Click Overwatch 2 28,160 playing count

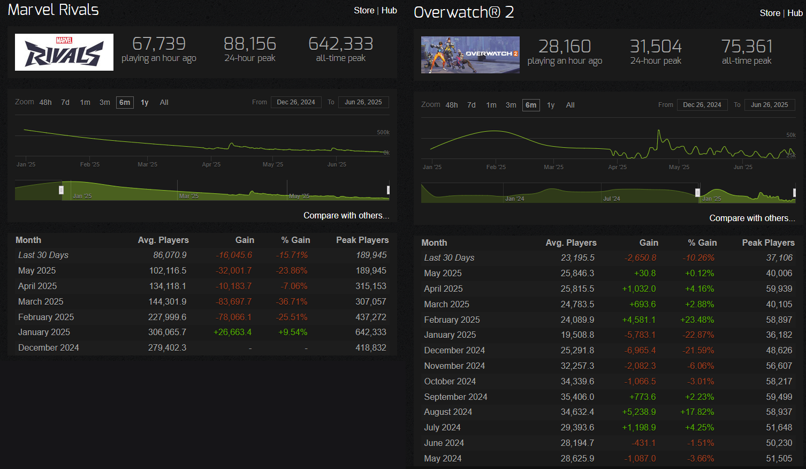click(x=565, y=47)
